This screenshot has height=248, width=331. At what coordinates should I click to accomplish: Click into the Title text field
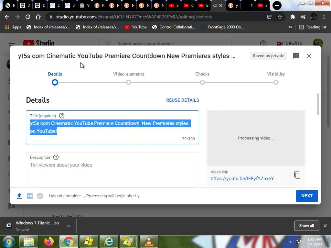(x=112, y=127)
